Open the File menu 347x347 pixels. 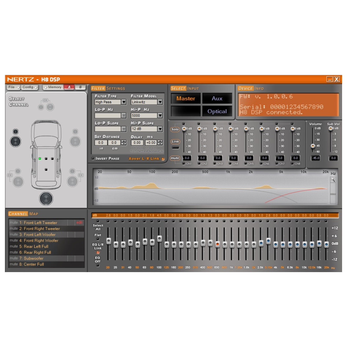coord(13,87)
